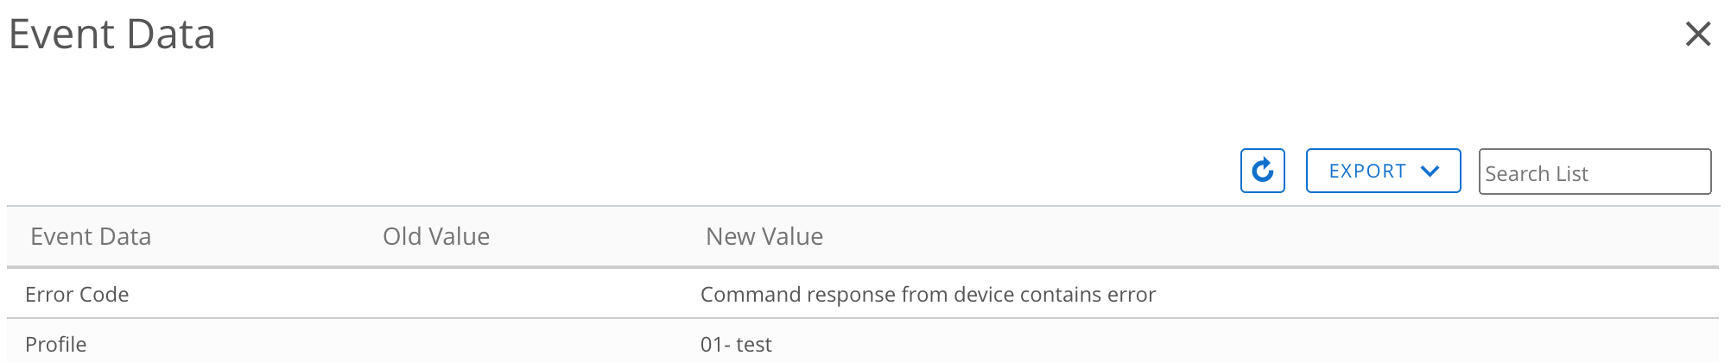Click the chevron arrow beside EXPORT
The image size is (1731, 362).
tap(1430, 171)
